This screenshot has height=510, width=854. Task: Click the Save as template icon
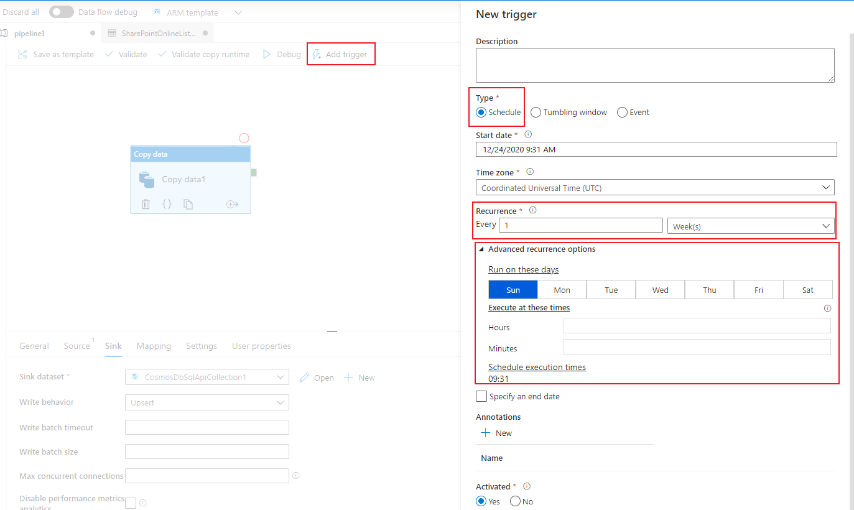(x=22, y=54)
